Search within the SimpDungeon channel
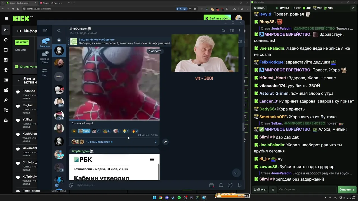 pos(223,31)
